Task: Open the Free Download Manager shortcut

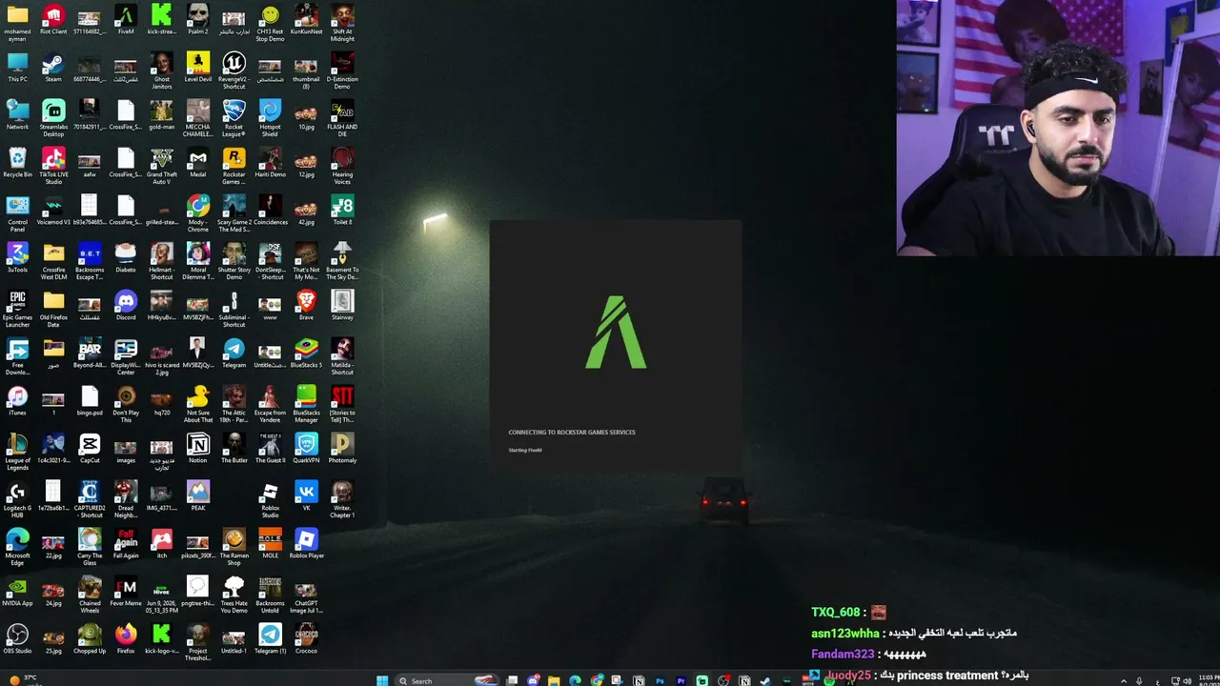Action: pyautogui.click(x=17, y=357)
